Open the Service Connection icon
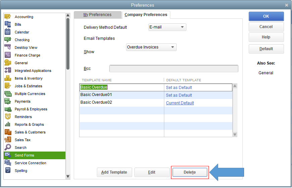This screenshot has width=292, height=188. click(x=8, y=163)
